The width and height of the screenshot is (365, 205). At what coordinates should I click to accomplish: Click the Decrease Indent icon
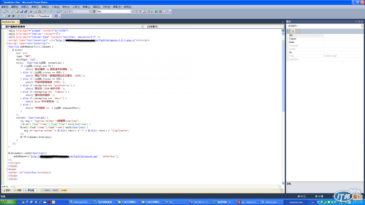click(9, 16)
